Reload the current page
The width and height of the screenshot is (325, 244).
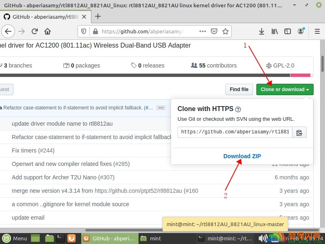35,31
